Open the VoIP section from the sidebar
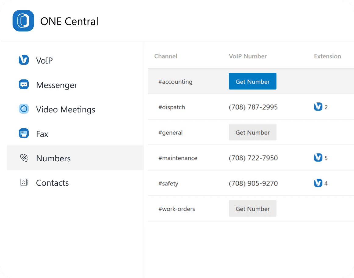Viewport: 354px width, 278px height. [44, 60]
